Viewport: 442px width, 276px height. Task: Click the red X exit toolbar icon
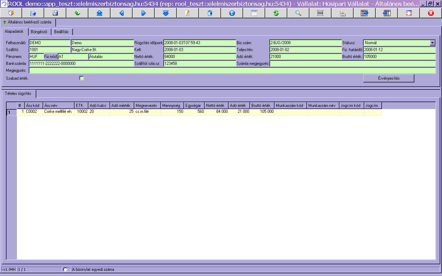(431, 13)
